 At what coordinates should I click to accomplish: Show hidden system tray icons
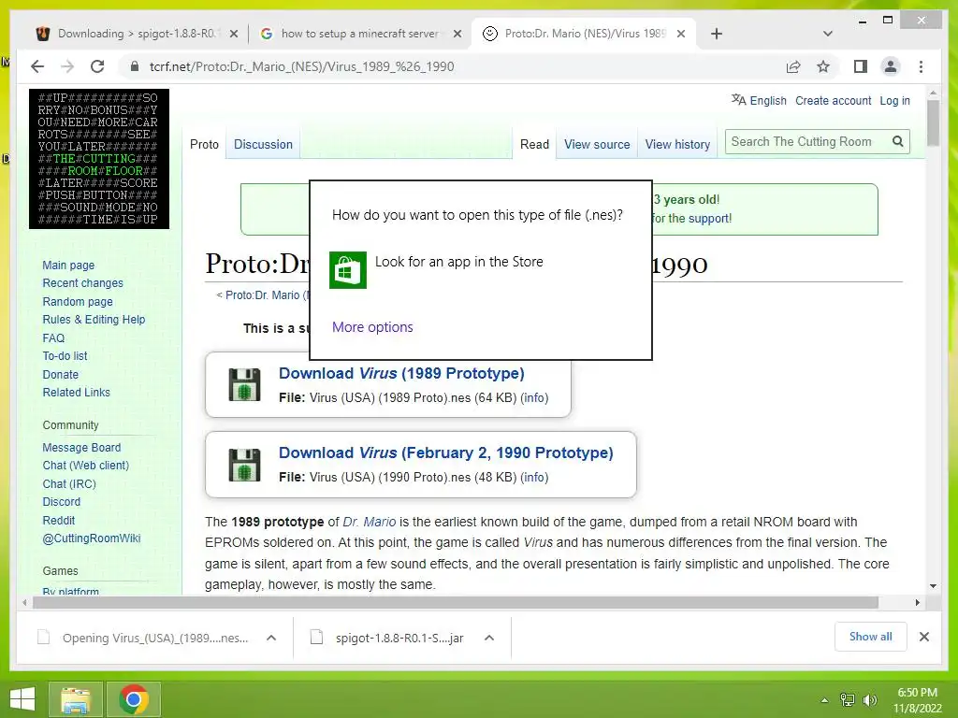[824, 700]
